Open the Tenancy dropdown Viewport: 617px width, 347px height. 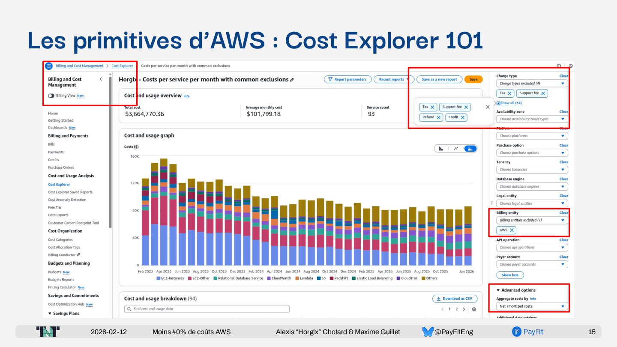click(x=532, y=170)
